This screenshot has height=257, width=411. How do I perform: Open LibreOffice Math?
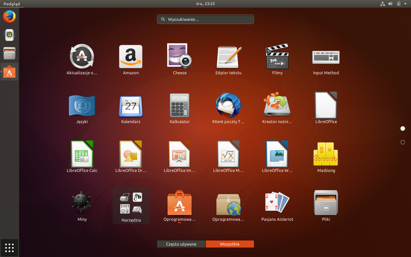pyautogui.click(x=228, y=157)
